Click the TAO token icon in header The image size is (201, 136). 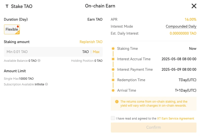[x=7, y=6]
